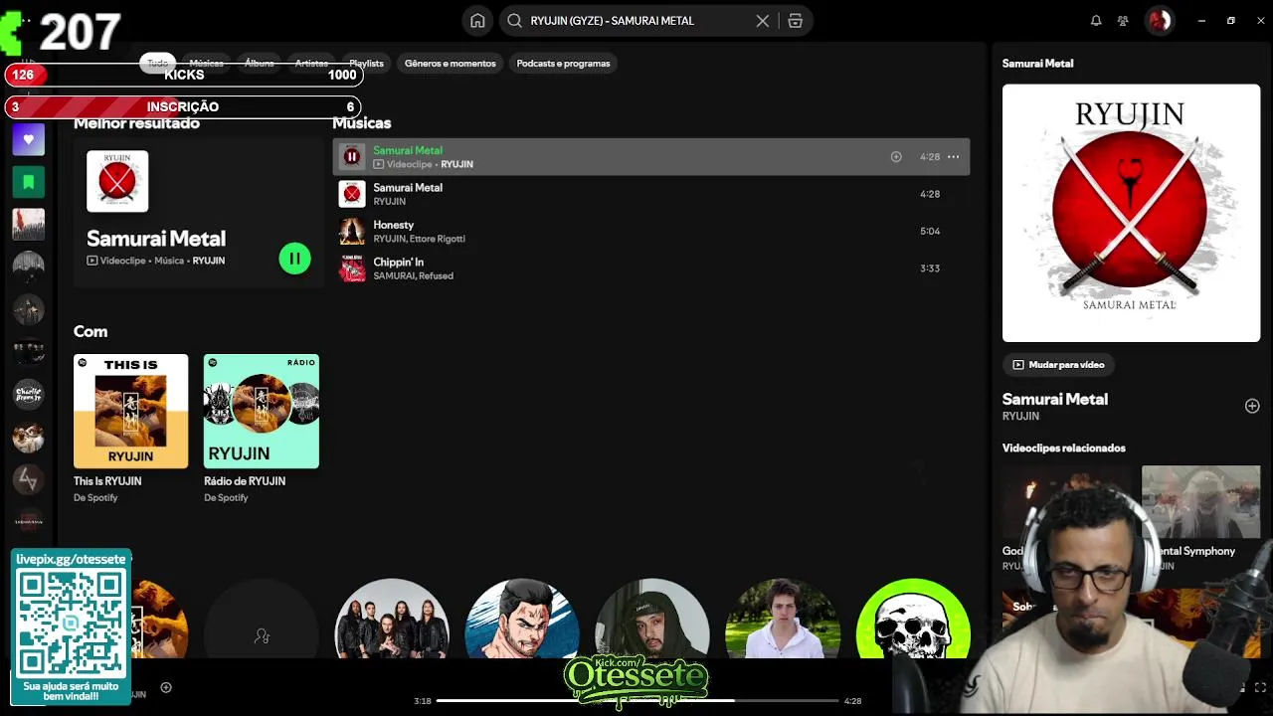Select Gêneros e momentos filter

450,63
